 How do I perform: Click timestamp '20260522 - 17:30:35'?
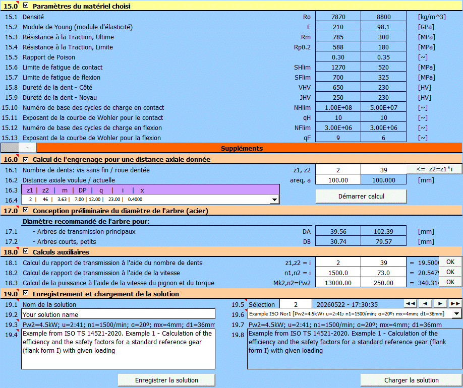coord(347,304)
